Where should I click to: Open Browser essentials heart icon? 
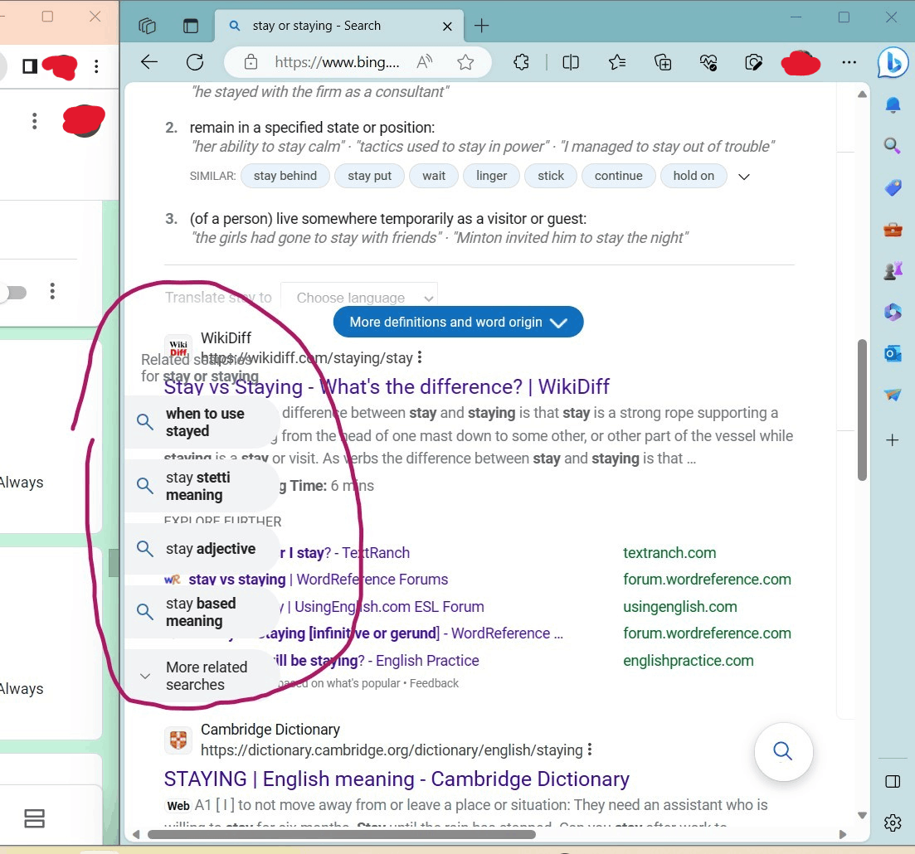[708, 62]
